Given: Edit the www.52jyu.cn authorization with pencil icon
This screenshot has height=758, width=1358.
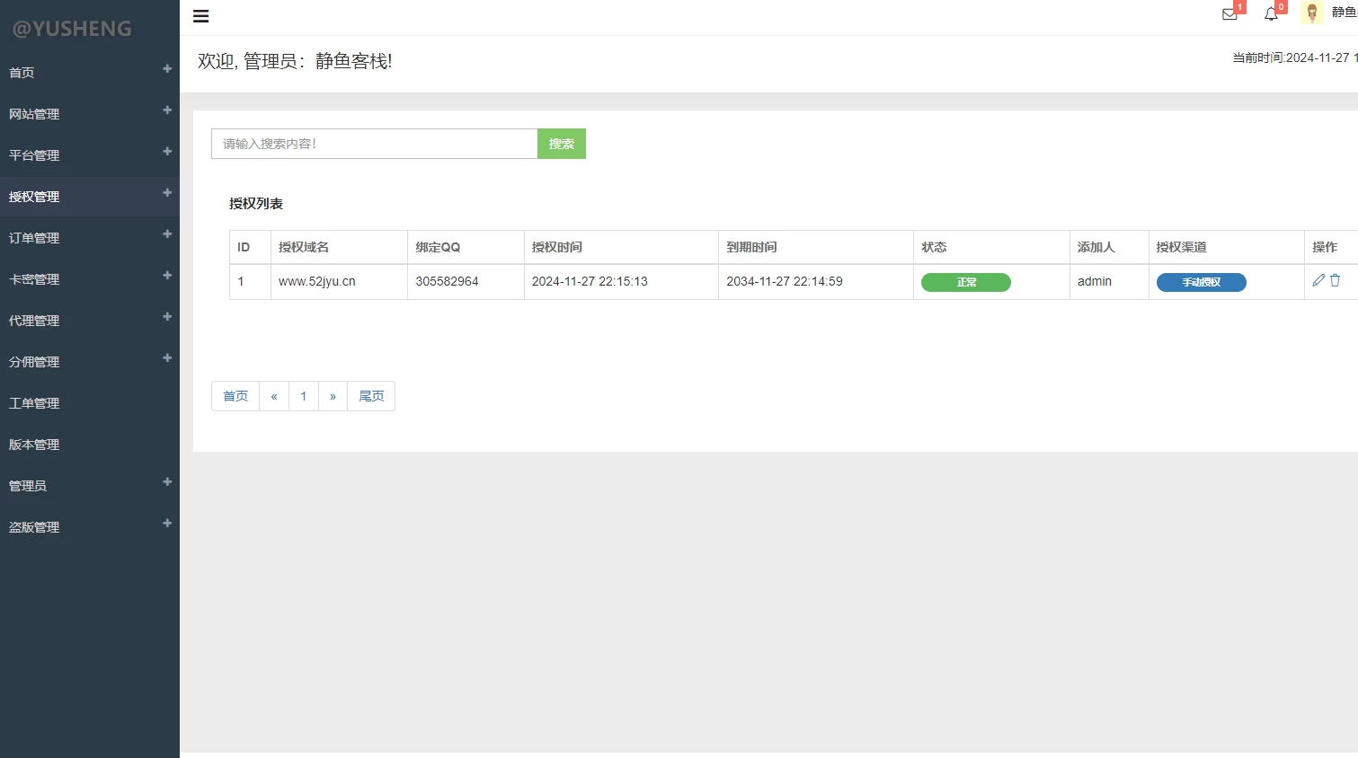Looking at the screenshot, I should pyautogui.click(x=1318, y=280).
